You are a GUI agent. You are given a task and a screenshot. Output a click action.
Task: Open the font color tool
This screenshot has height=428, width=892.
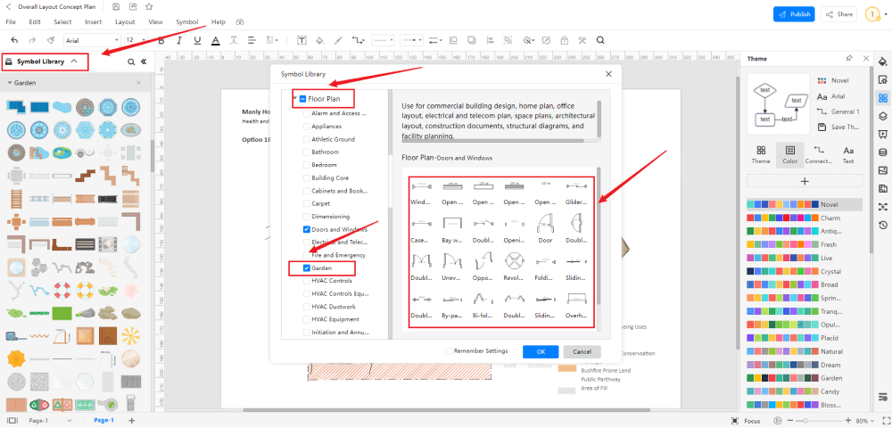pyautogui.click(x=216, y=40)
